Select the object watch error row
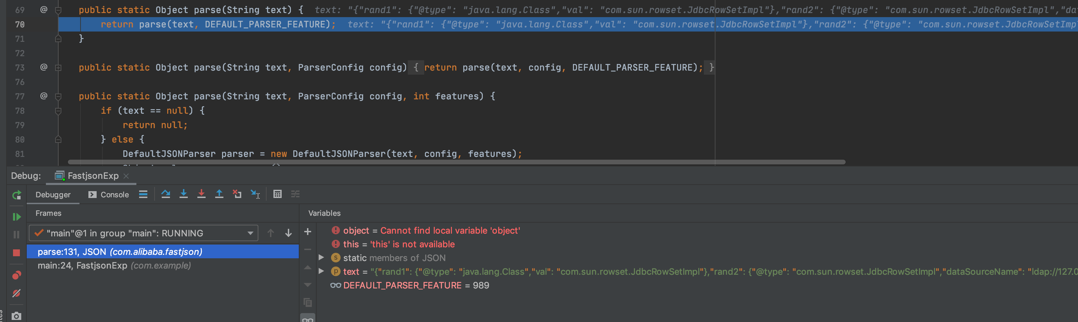The height and width of the screenshot is (322, 1078). pyautogui.click(x=697, y=231)
